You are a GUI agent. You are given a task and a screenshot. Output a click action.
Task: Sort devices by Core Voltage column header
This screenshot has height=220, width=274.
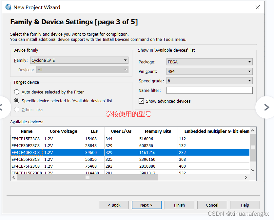pos(64,131)
